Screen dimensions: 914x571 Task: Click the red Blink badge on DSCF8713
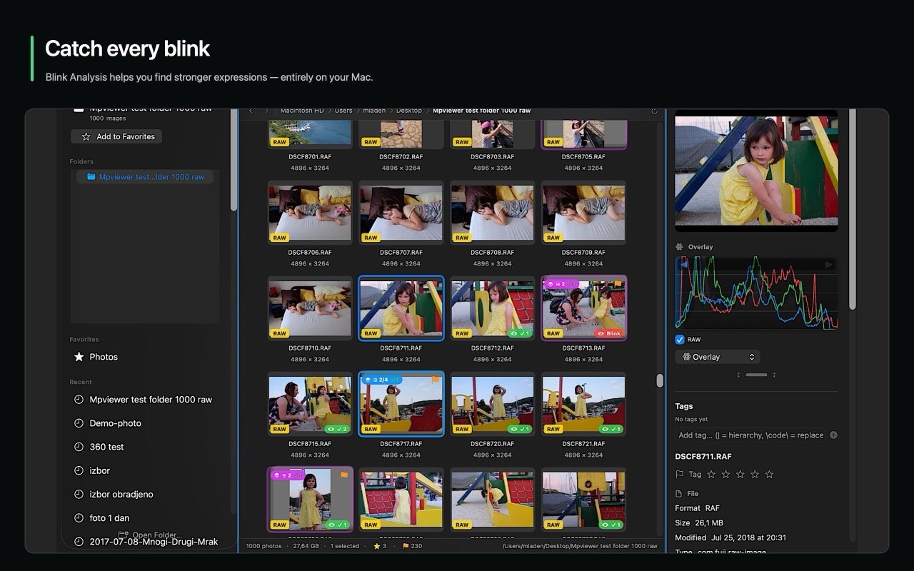(x=608, y=333)
